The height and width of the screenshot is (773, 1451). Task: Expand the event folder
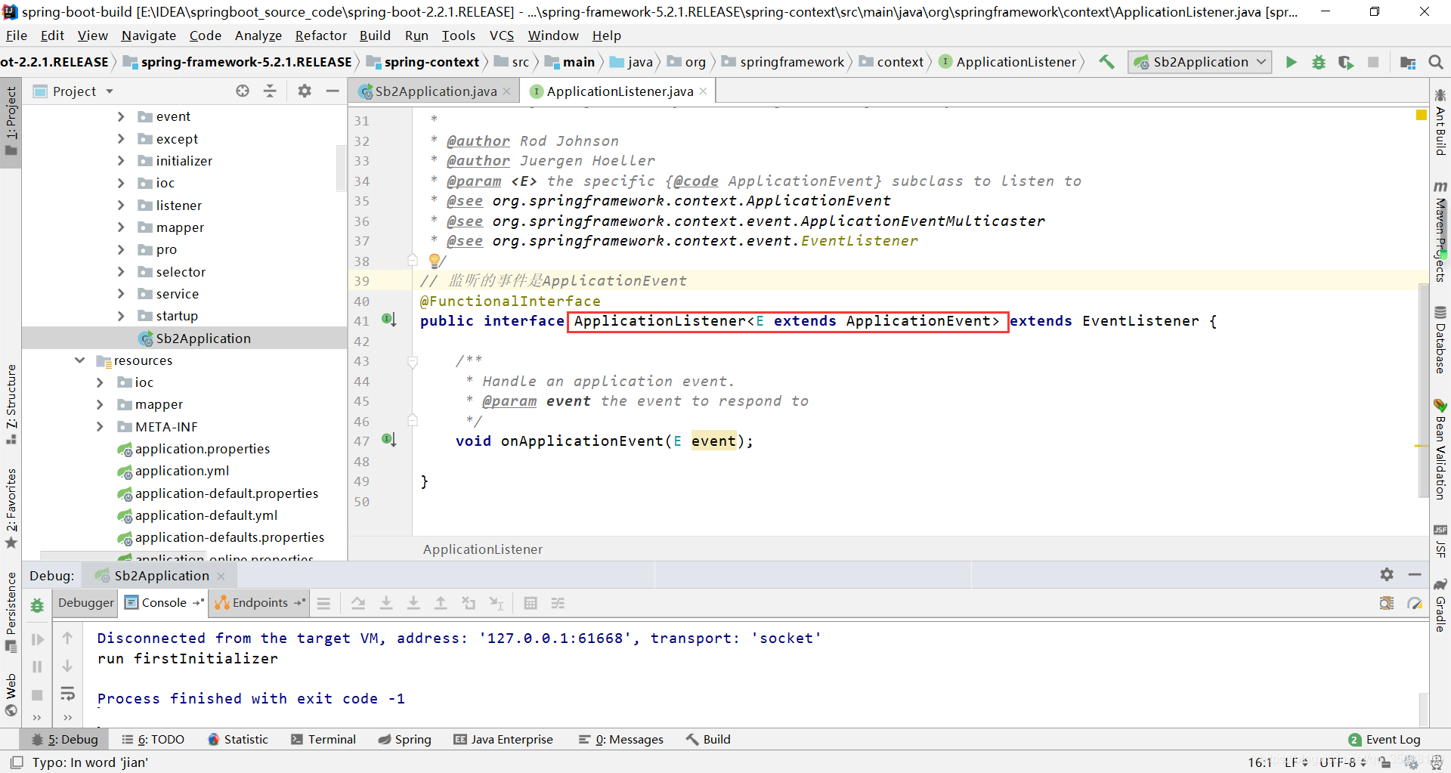coord(121,116)
